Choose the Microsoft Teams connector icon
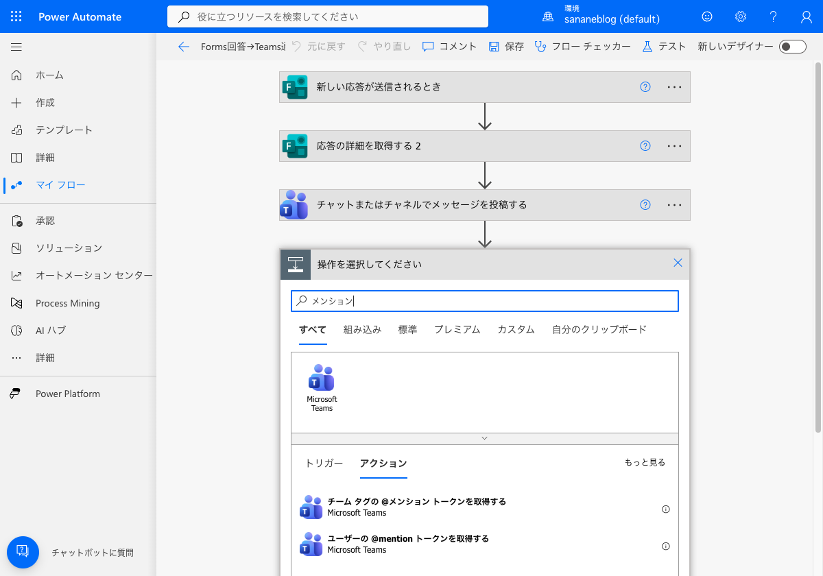823x576 pixels. [x=322, y=387]
